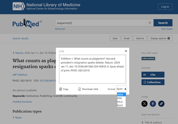
Task: Choose MLA from format list
Action: [x=121, y=102]
